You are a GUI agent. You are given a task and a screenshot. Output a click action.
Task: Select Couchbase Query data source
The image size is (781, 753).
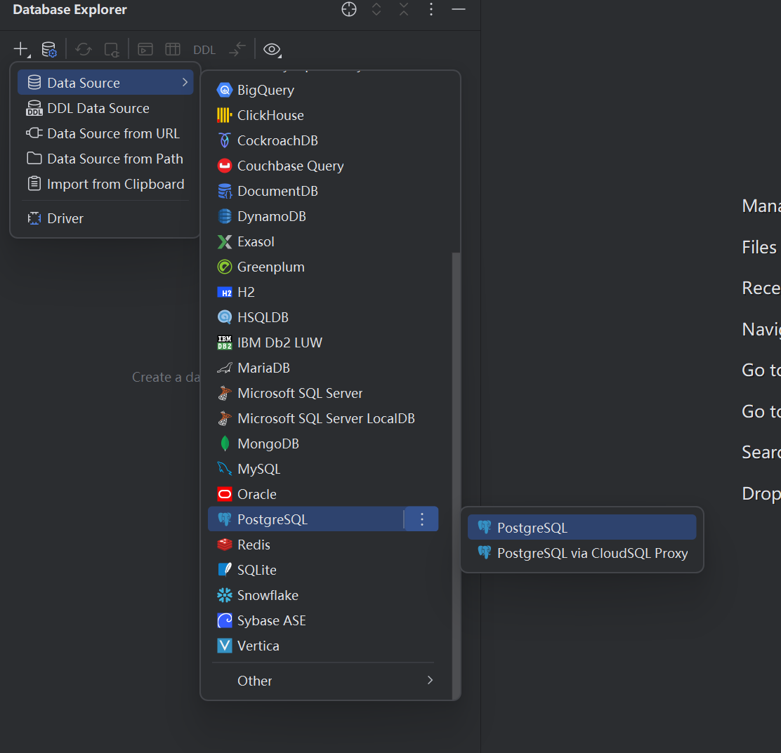[x=323, y=166]
